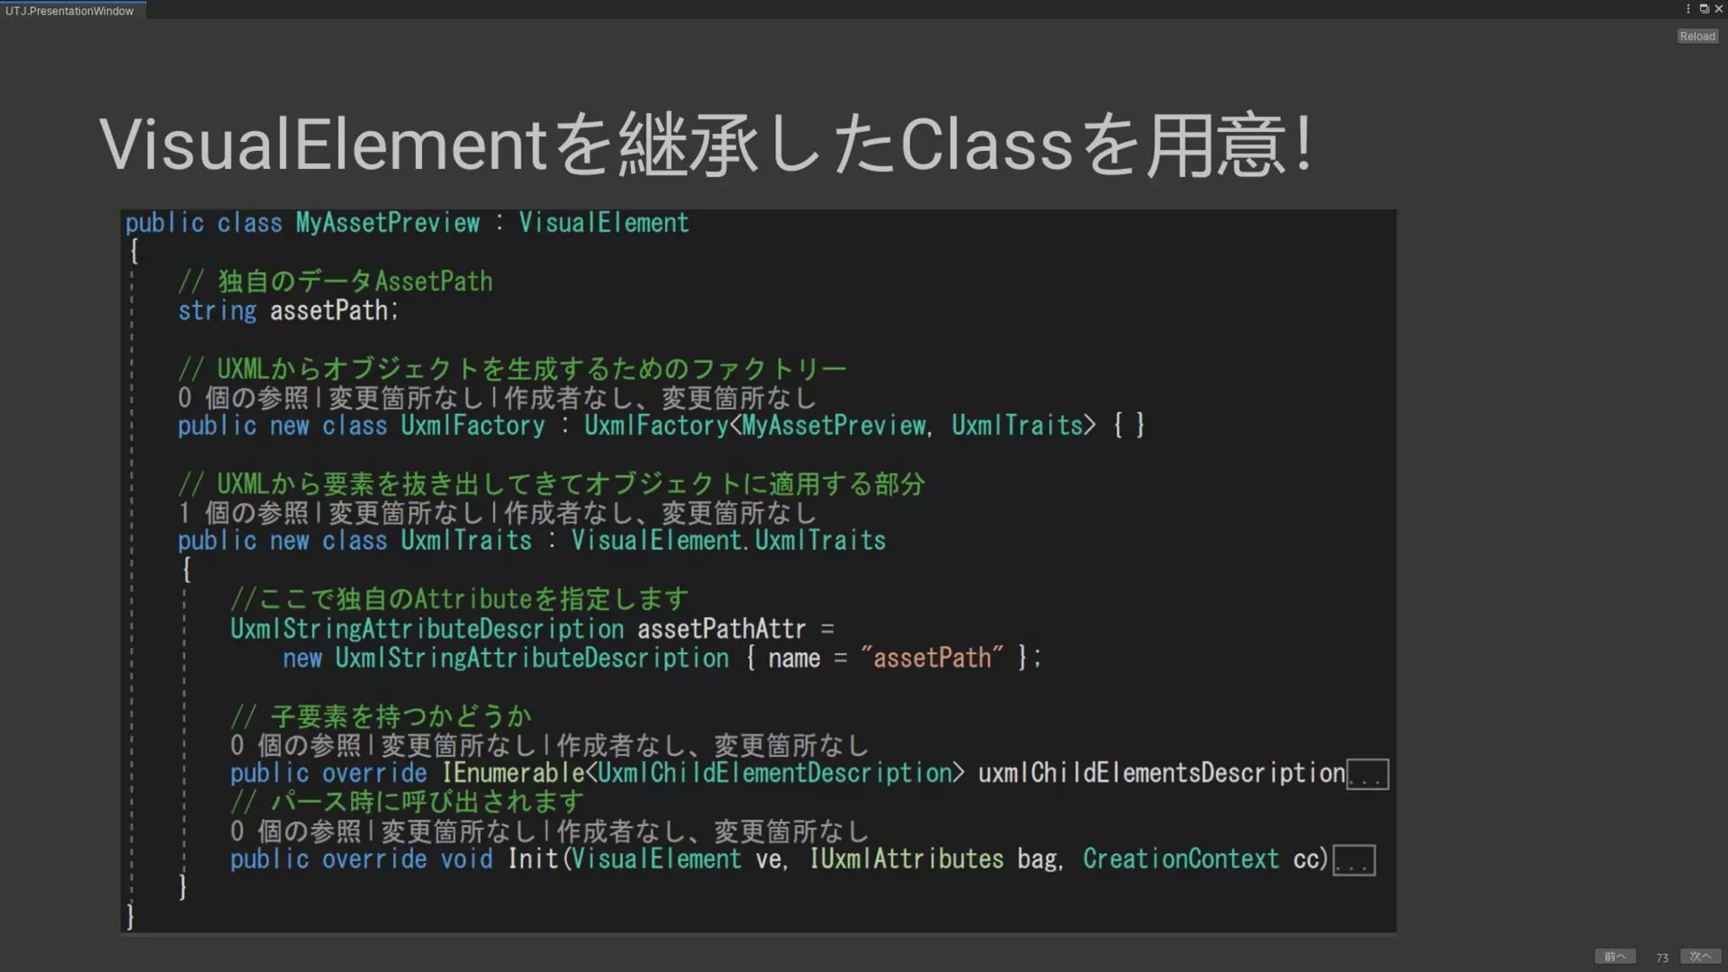
Task: Select the UTJ.PresentationWindow tab
Action: point(71,10)
